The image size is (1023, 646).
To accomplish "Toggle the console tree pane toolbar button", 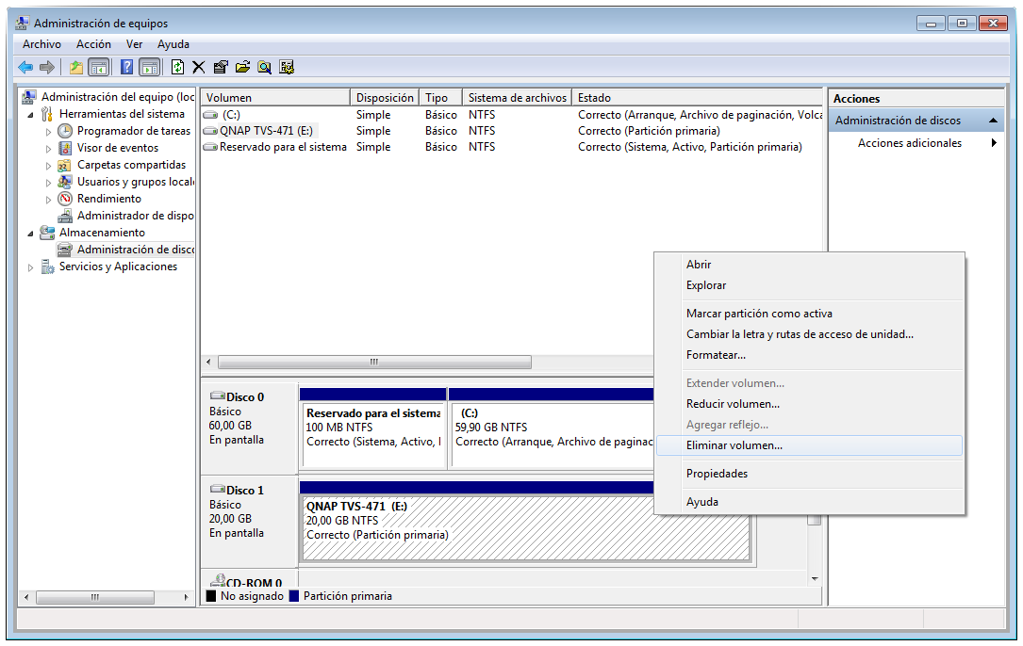I will tap(98, 67).
